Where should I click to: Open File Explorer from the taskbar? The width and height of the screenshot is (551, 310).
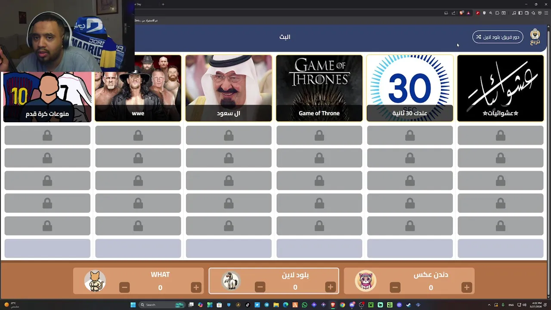pos(276,305)
